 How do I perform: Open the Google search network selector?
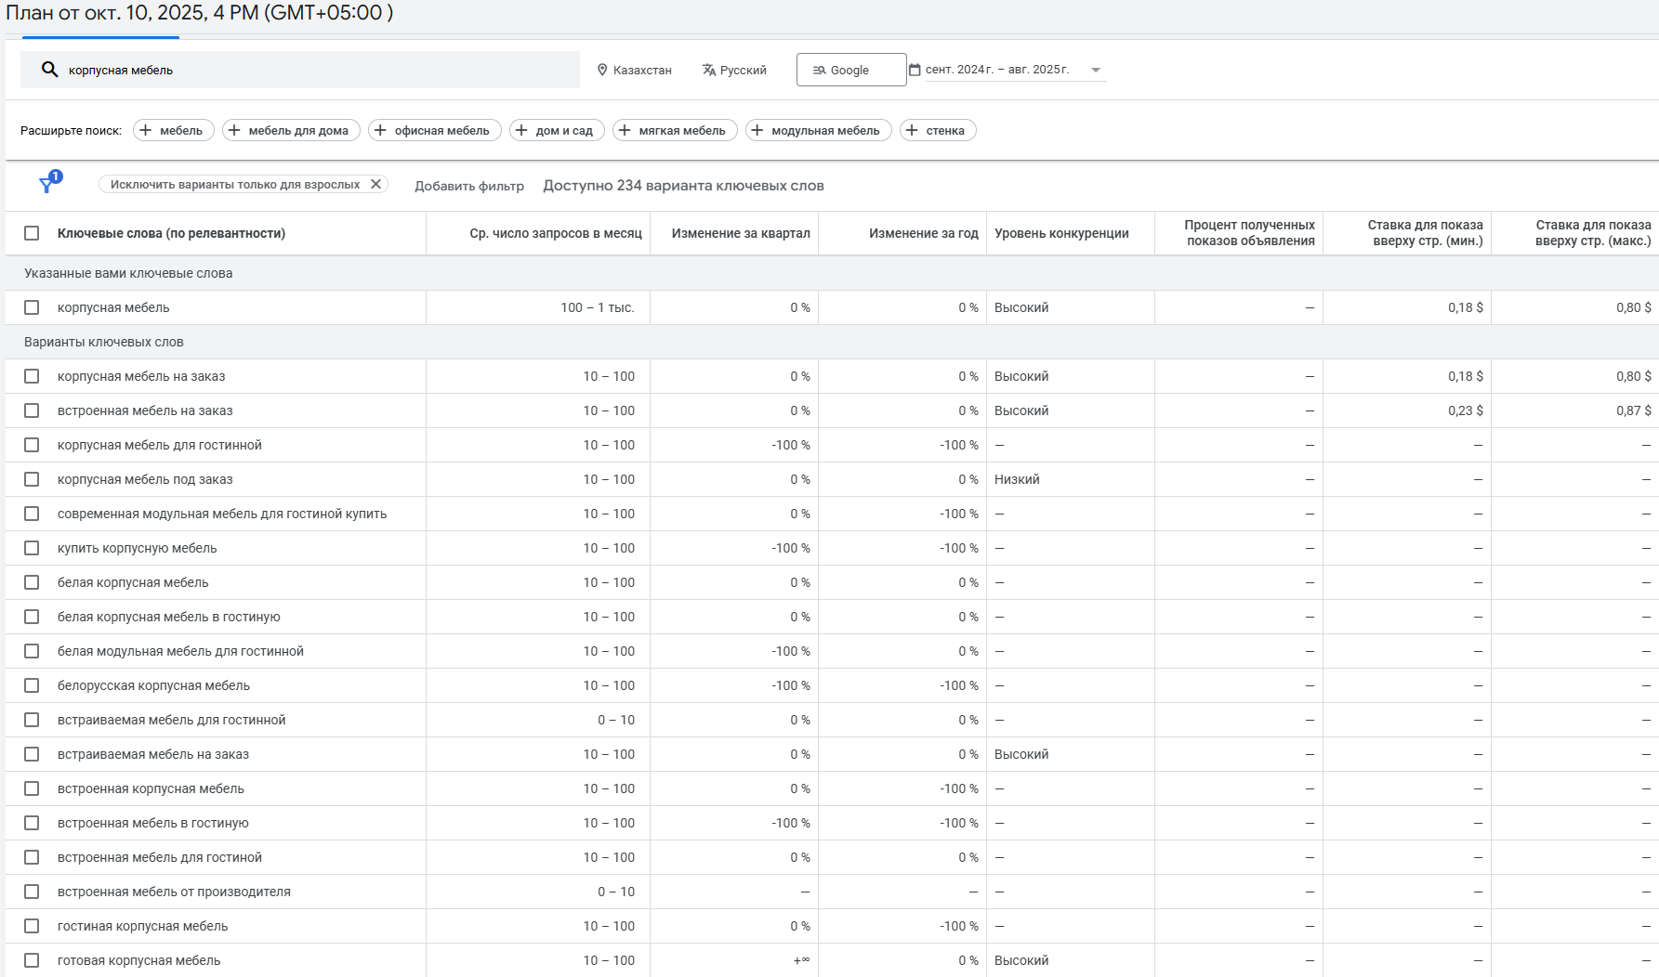pyautogui.click(x=850, y=70)
